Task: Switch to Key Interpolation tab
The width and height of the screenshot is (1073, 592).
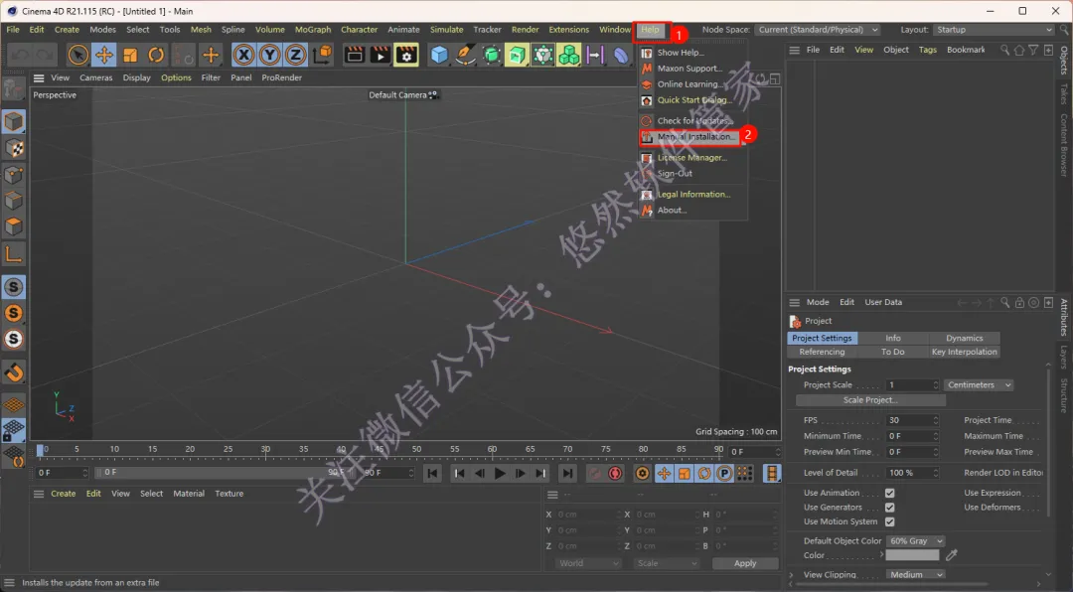Action: tap(964, 352)
